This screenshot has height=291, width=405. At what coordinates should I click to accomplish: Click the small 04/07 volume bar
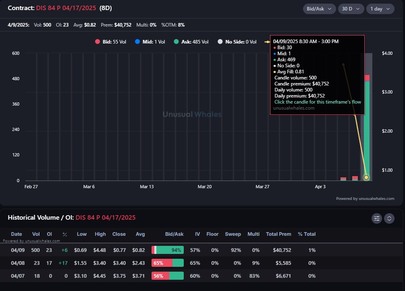point(343,179)
